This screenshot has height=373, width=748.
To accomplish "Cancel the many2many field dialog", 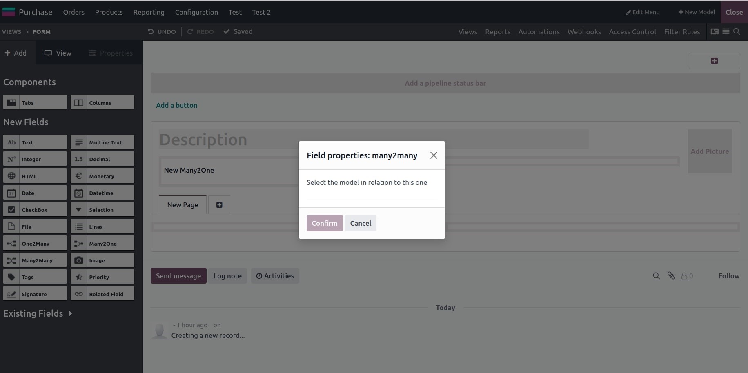I will tap(361, 223).
